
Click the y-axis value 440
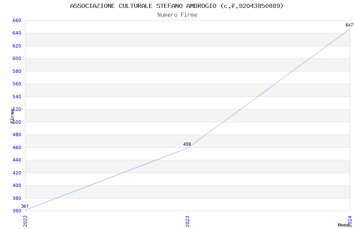17,160
